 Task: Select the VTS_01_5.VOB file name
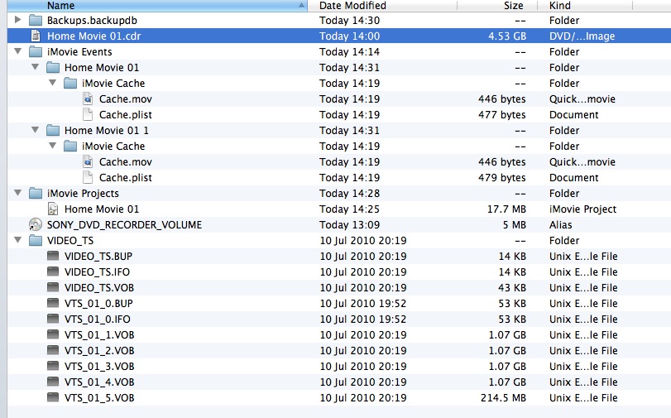tap(99, 398)
